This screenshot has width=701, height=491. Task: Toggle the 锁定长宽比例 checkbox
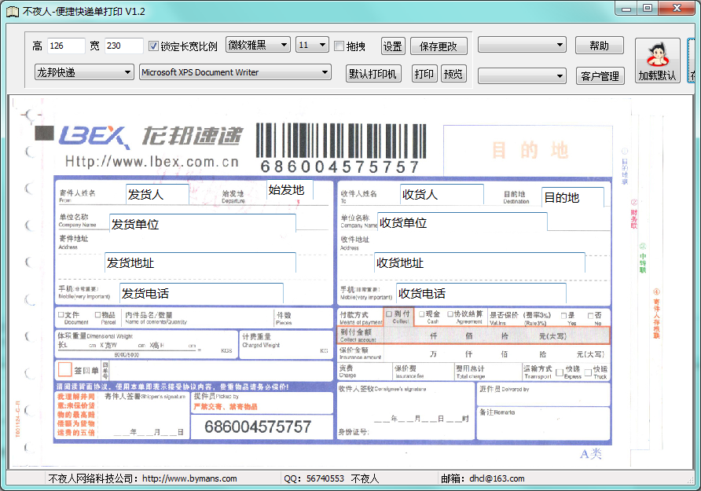pos(154,46)
